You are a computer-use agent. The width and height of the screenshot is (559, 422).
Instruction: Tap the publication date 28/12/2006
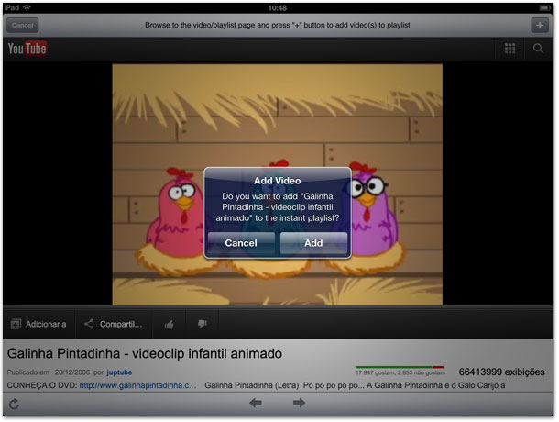coord(72,372)
